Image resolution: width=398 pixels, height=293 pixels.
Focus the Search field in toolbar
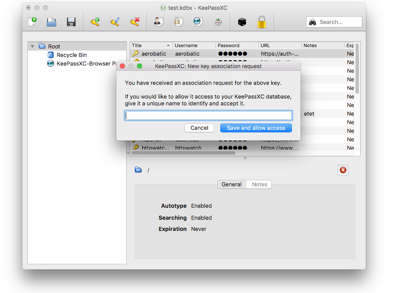[334, 22]
